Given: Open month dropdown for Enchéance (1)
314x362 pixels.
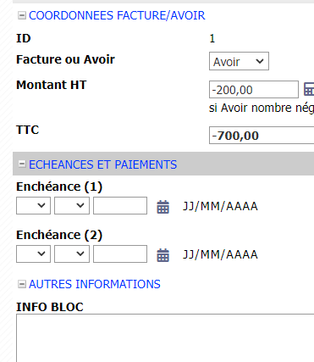Looking at the screenshot, I should pos(72,206).
